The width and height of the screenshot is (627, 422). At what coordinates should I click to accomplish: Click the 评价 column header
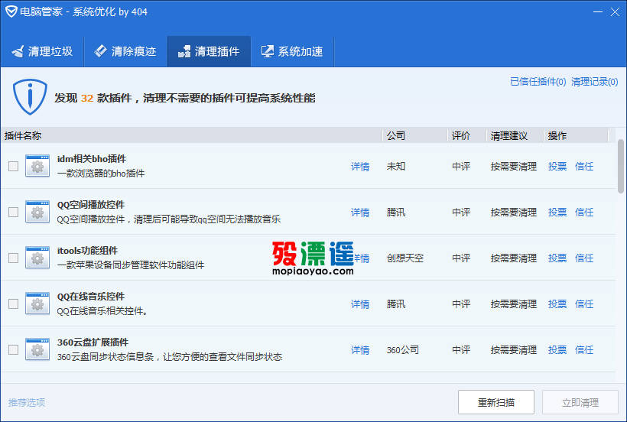click(466, 136)
